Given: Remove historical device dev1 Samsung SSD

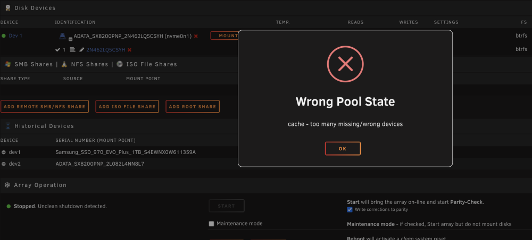Looking at the screenshot, I should click(x=4, y=152).
